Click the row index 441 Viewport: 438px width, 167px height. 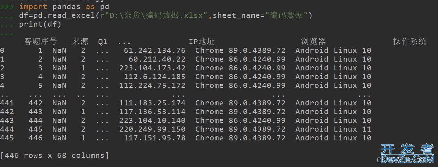pos(7,103)
